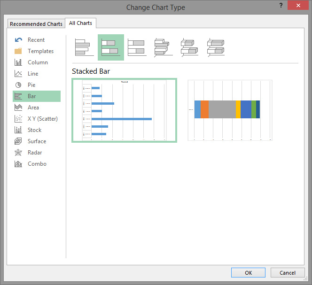
Task: Switch to Line chart category
Action: (x=33, y=74)
